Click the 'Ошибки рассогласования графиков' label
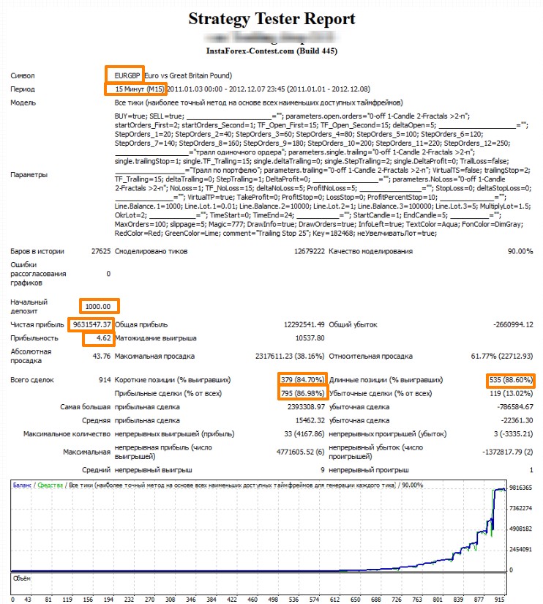The height and width of the screenshot is (604, 543). (38, 274)
